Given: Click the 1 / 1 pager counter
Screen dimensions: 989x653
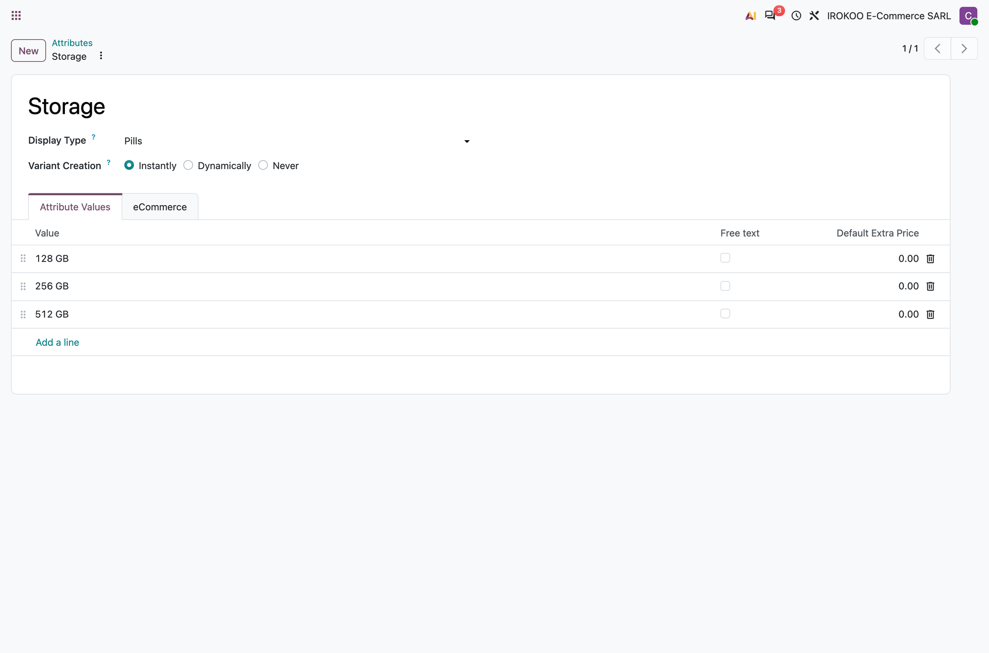Looking at the screenshot, I should pos(910,48).
